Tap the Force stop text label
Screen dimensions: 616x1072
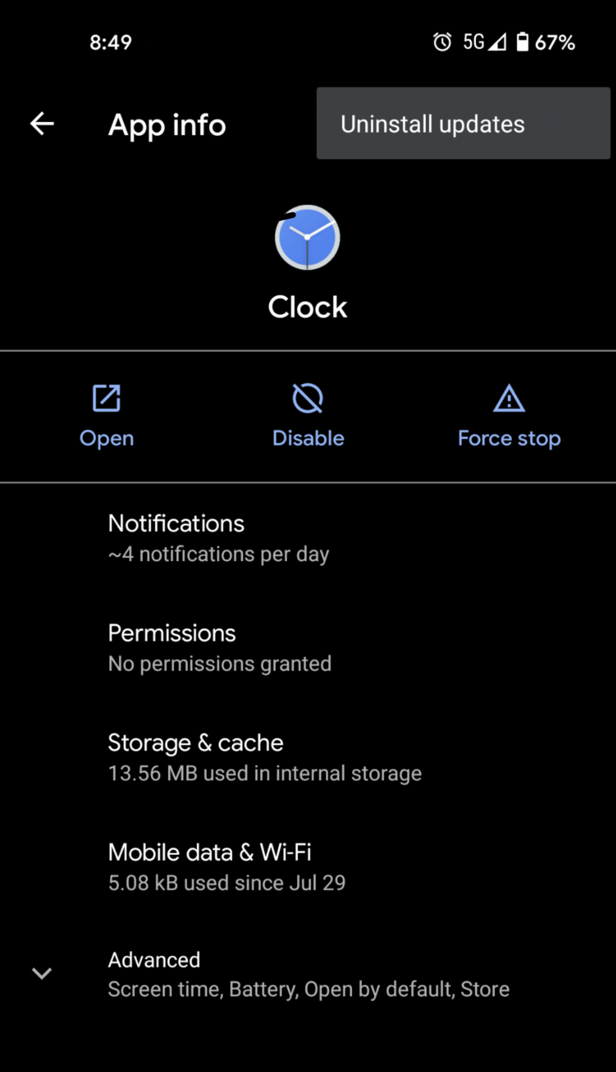pyautogui.click(x=509, y=438)
